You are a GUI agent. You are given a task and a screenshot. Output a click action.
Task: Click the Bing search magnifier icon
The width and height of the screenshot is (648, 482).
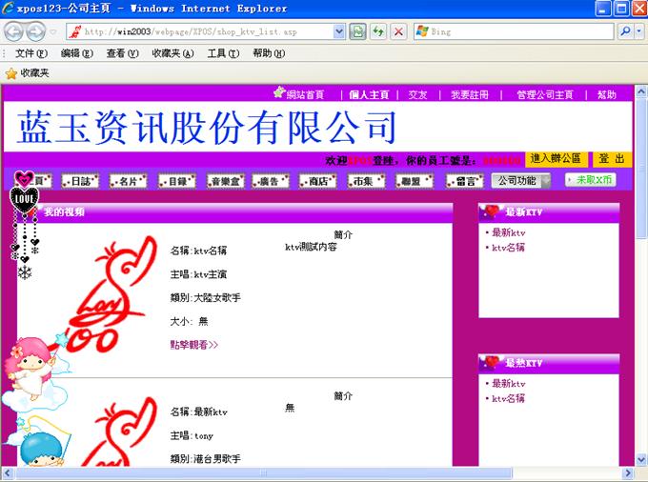pos(625,31)
